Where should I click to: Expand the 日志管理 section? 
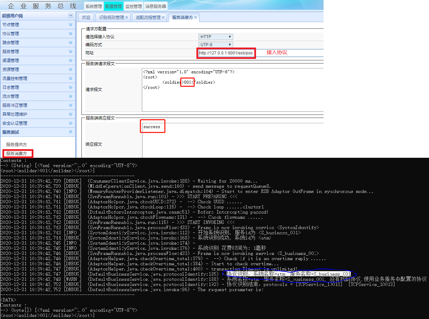[x=71, y=88]
